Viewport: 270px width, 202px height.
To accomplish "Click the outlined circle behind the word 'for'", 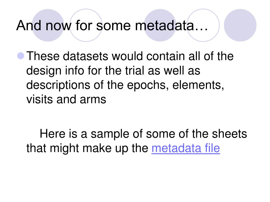I will (86, 25).
